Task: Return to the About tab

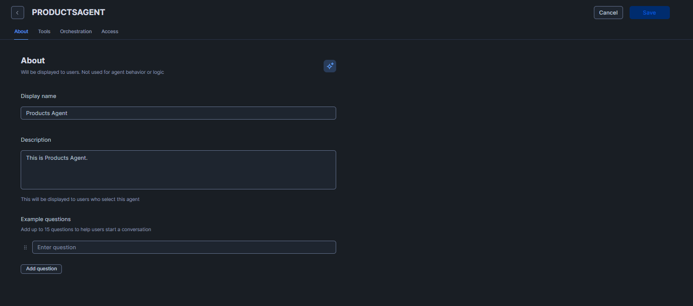Action: [21, 31]
